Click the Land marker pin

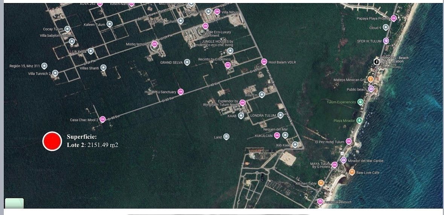pyautogui.click(x=226, y=137)
